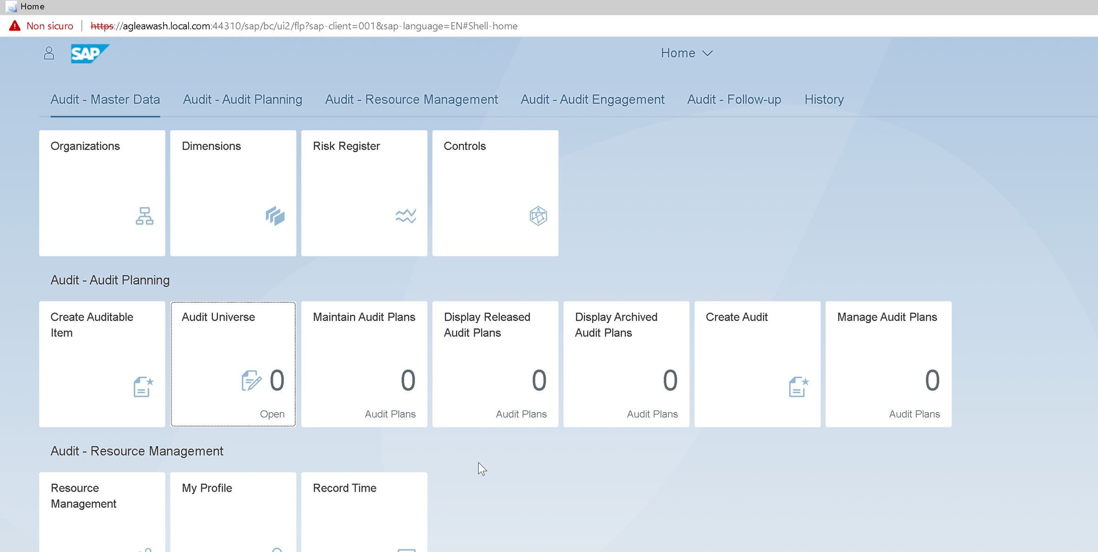The height and width of the screenshot is (552, 1098).
Task: Click the Non sicuro security warning
Action: coord(49,26)
